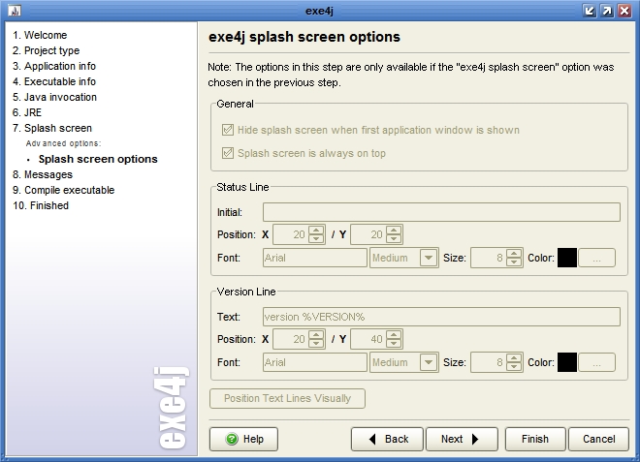Screen dimensions: 640x462
Task: Toggle Splash screen is always on top
Action: point(227,153)
